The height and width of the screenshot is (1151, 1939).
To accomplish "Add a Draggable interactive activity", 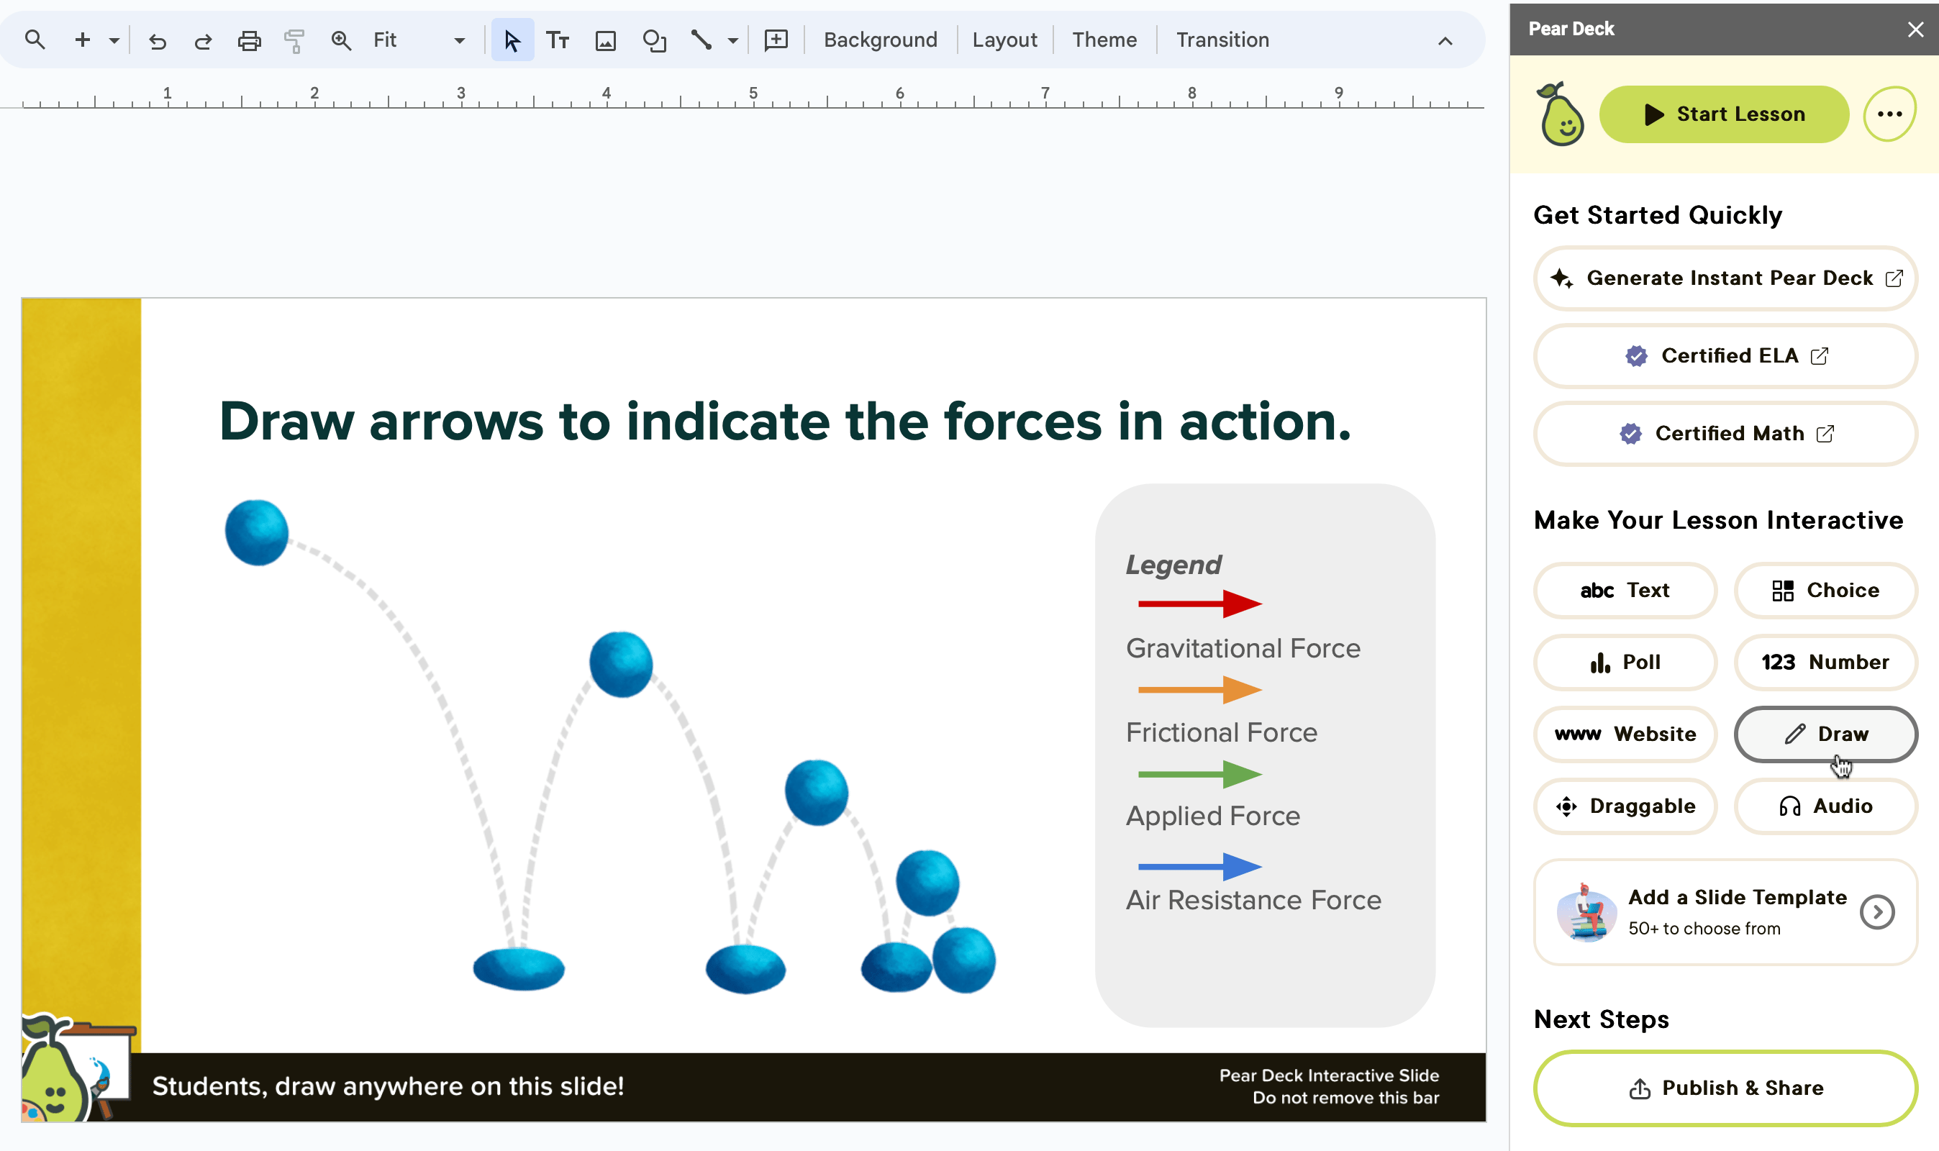I will (1625, 806).
